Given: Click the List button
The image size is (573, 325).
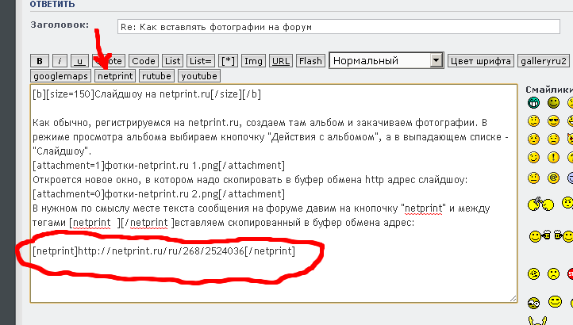Looking at the screenshot, I should point(173,61).
